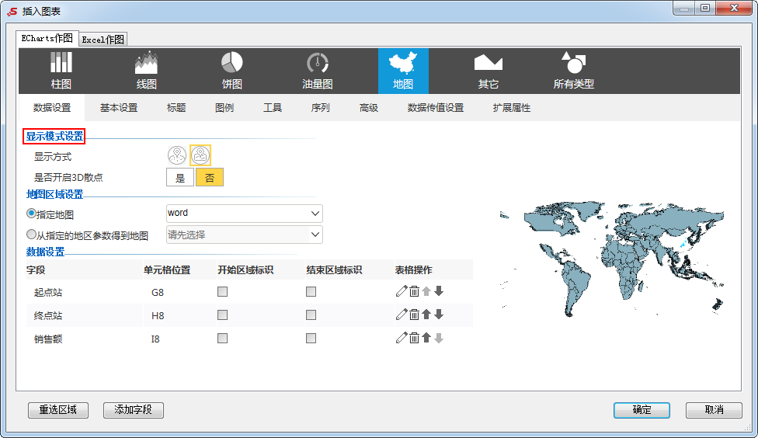The height and width of the screenshot is (438, 758).
Task: Delete the 起点站 field row
Action: pyautogui.click(x=414, y=291)
